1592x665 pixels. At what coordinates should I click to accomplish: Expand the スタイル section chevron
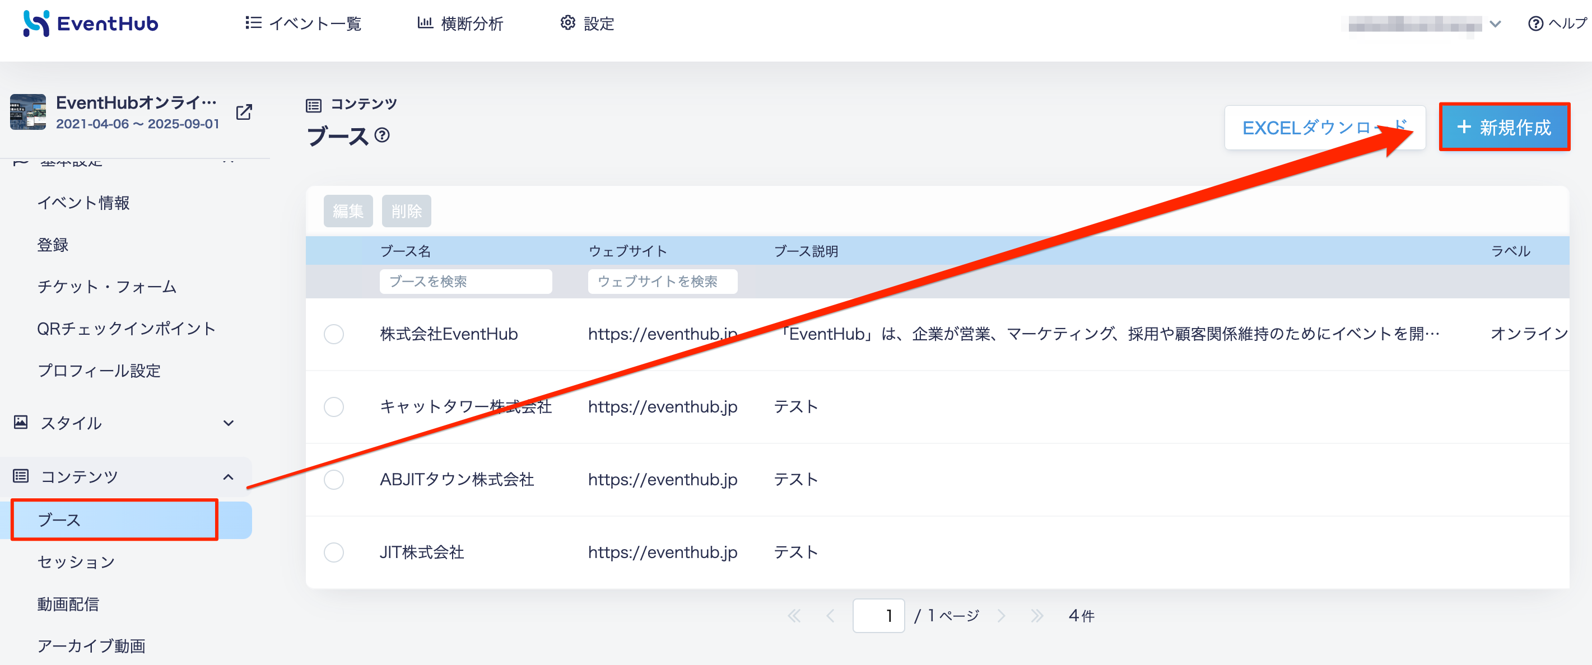click(229, 423)
